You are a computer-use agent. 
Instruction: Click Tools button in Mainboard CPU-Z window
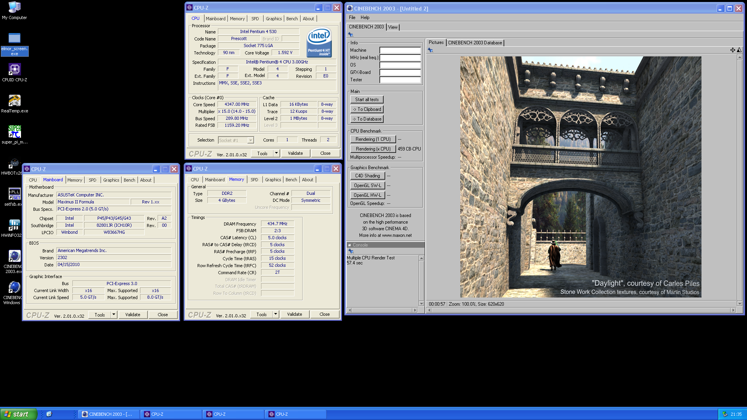tap(100, 315)
